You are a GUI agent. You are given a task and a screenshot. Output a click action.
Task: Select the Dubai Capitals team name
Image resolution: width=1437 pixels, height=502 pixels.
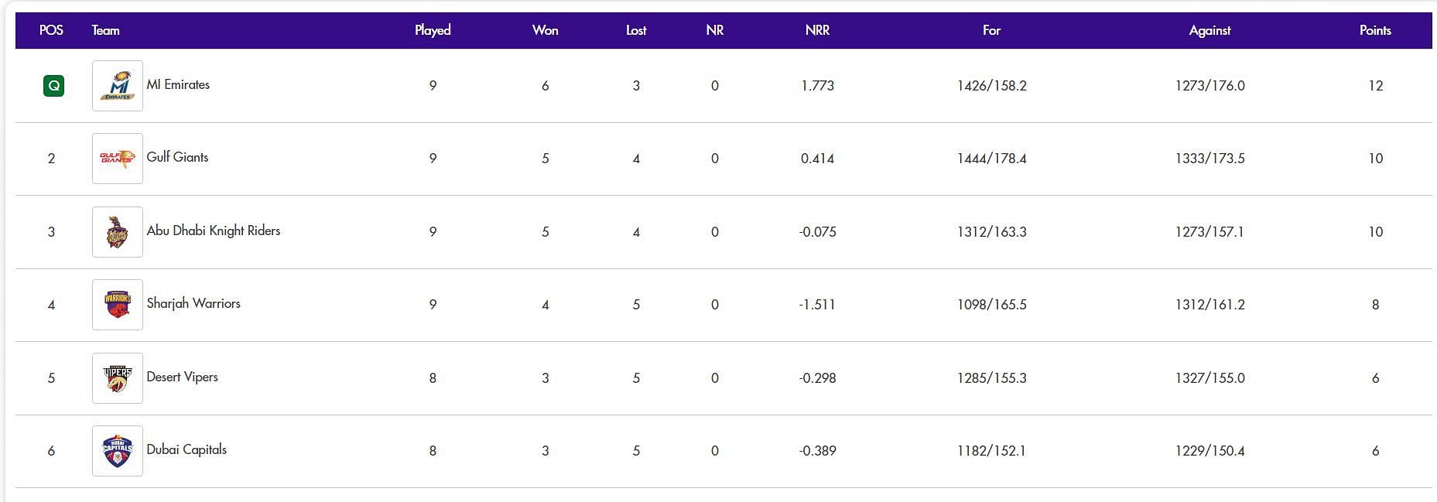click(186, 449)
